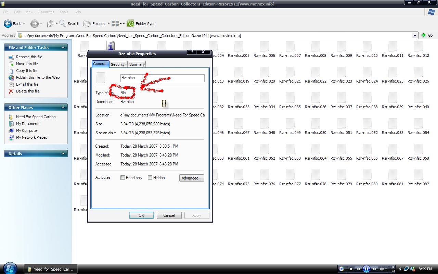Open Windows Media Player tray icon
The width and height of the screenshot is (438, 274).
click(341, 269)
